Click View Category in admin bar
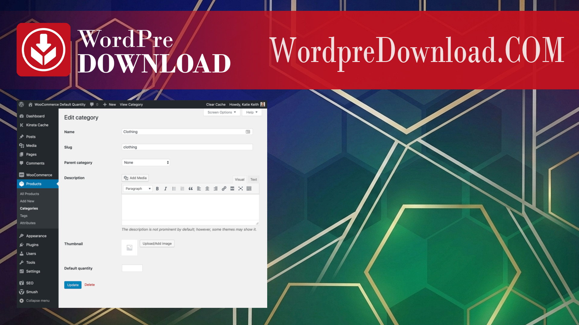Image resolution: width=579 pixels, height=325 pixels. tap(131, 104)
